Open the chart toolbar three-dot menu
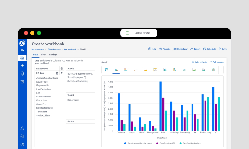The height and width of the screenshot is (149, 249). (221, 70)
